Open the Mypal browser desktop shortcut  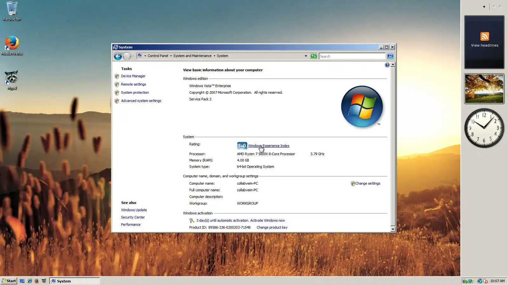coord(12,80)
